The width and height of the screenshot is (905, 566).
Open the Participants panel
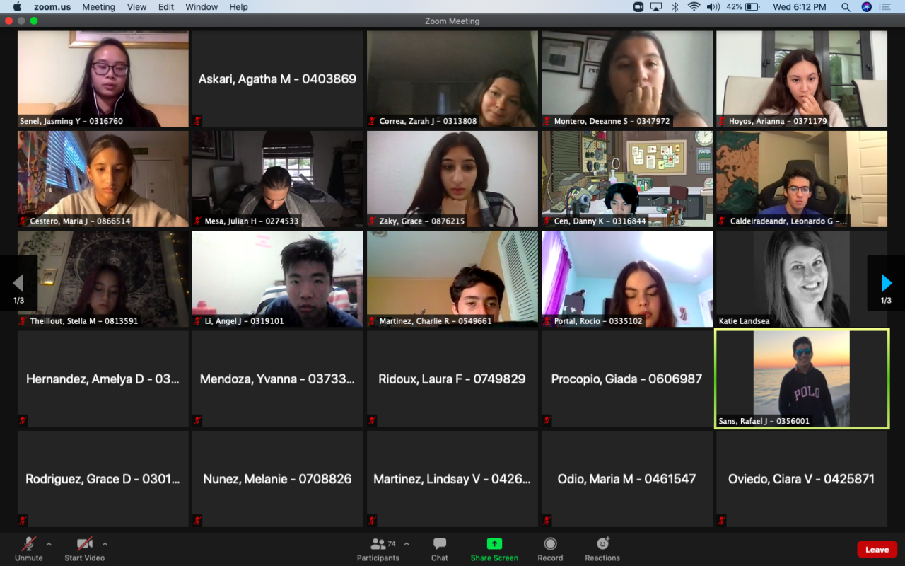pos(378,548)
